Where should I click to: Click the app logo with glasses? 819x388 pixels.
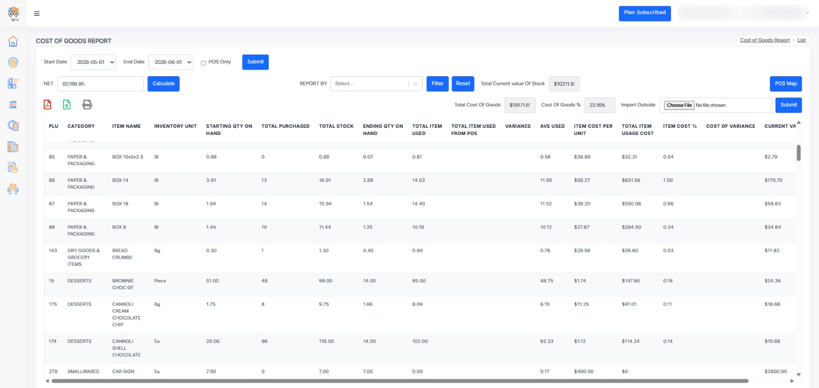14,14
